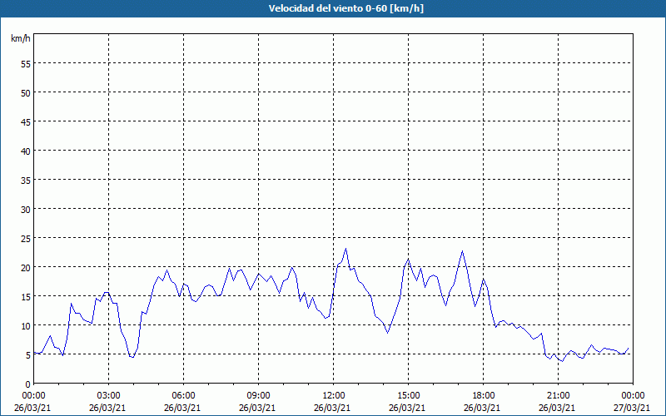Click the 18:00 time axis label
666x416 pixels.
484,396
